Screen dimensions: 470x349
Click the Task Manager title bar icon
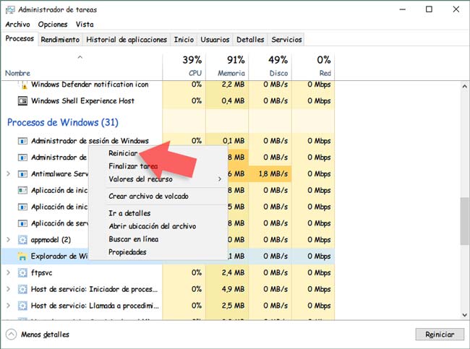point(10,10)
